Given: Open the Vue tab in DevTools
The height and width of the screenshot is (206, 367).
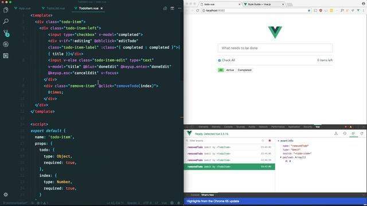Looking at the screenshot, I should click(x=317, y=127).
